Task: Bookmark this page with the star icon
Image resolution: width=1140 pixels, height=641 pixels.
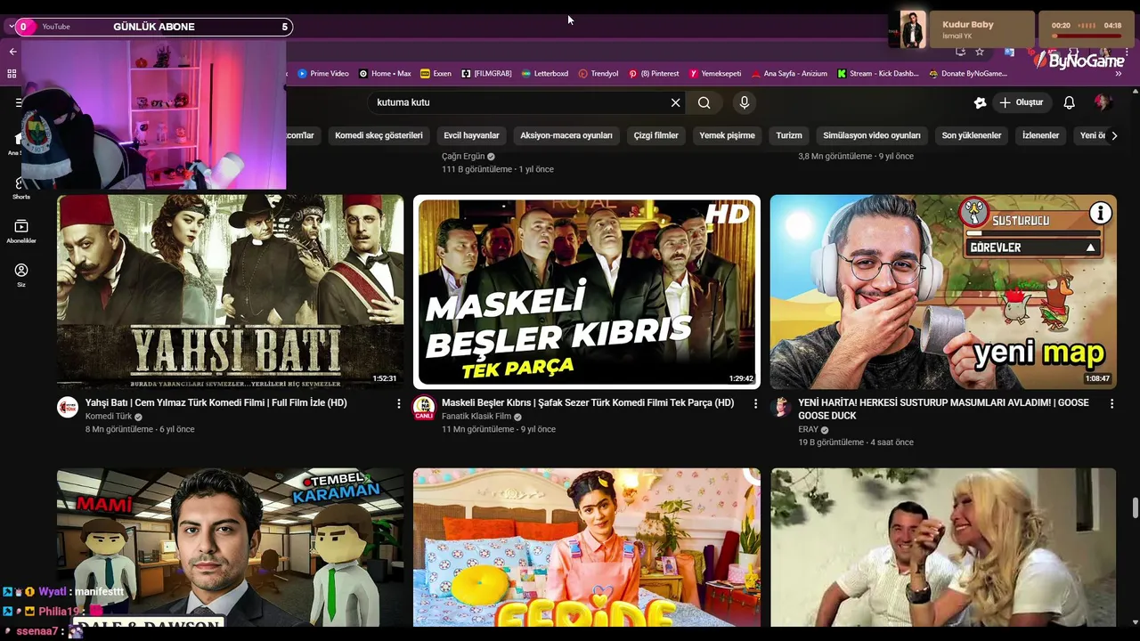Action: coord(980,52)
